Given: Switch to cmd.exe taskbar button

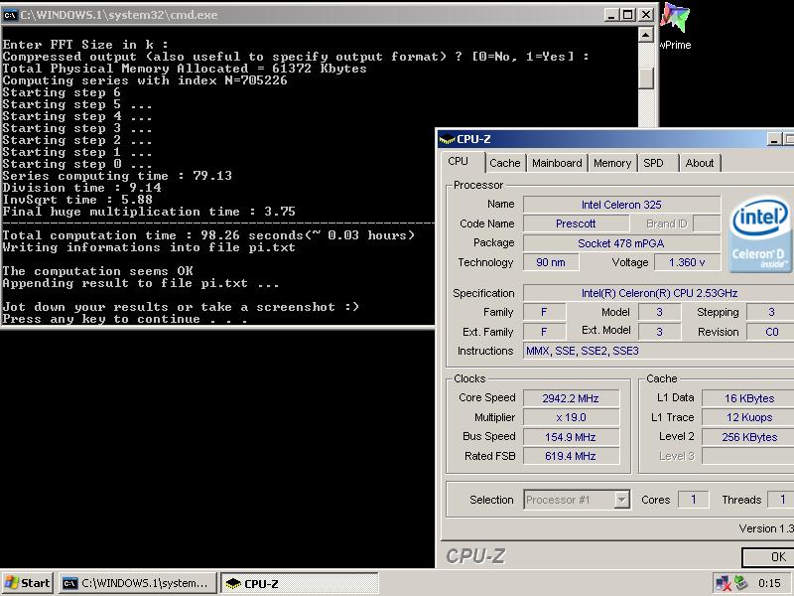Looking at the screenshot, I should pos(138,583).
